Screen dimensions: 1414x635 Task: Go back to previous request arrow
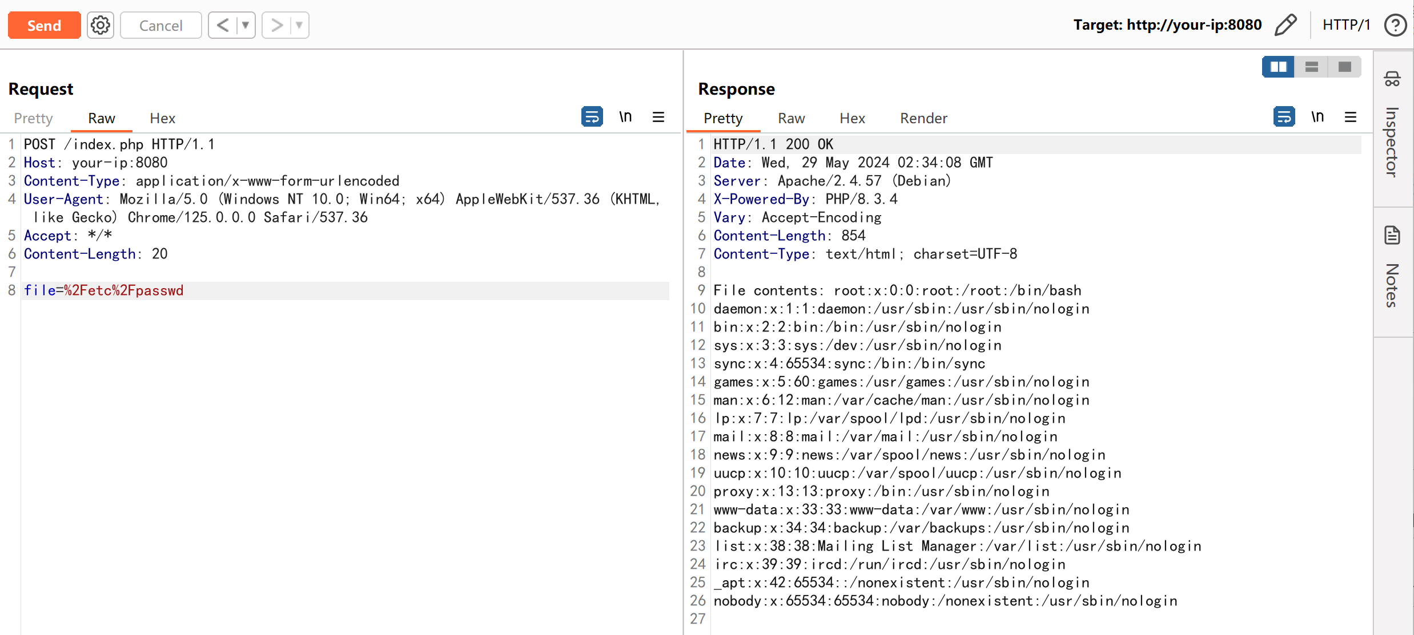pyautogui.click(x=223, y=25)
